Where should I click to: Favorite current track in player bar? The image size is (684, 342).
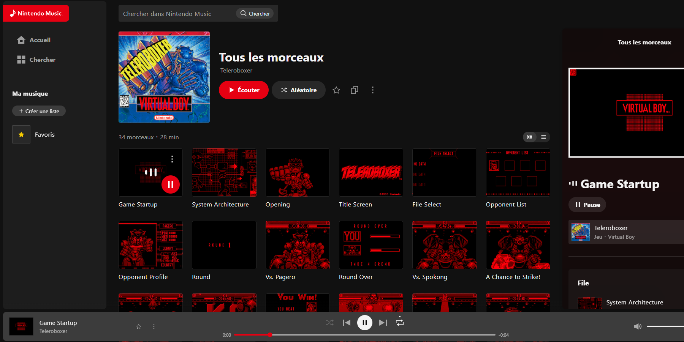click(x=139, y=326)
